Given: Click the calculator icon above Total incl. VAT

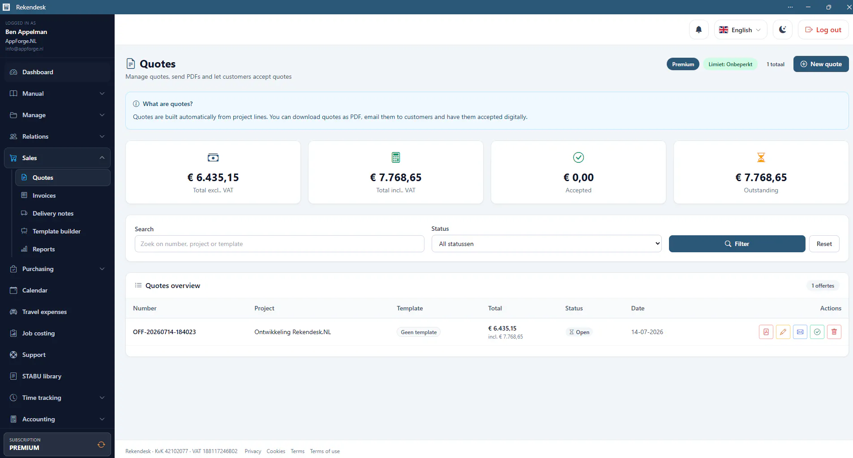Looking at the screenshot, I should 396,157.
